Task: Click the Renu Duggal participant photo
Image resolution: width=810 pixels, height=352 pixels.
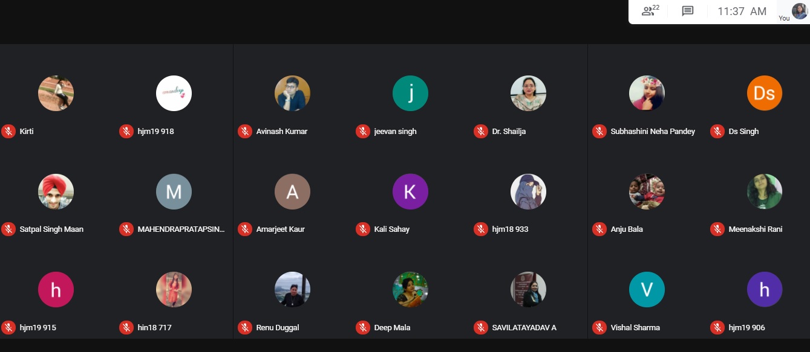Action: [x=292, y=289]
